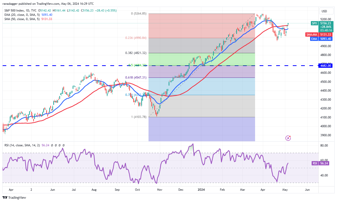Screen dimensions: 337x202
Task: Select the S&P 500 Index legend title
Action: coord(17,11)
